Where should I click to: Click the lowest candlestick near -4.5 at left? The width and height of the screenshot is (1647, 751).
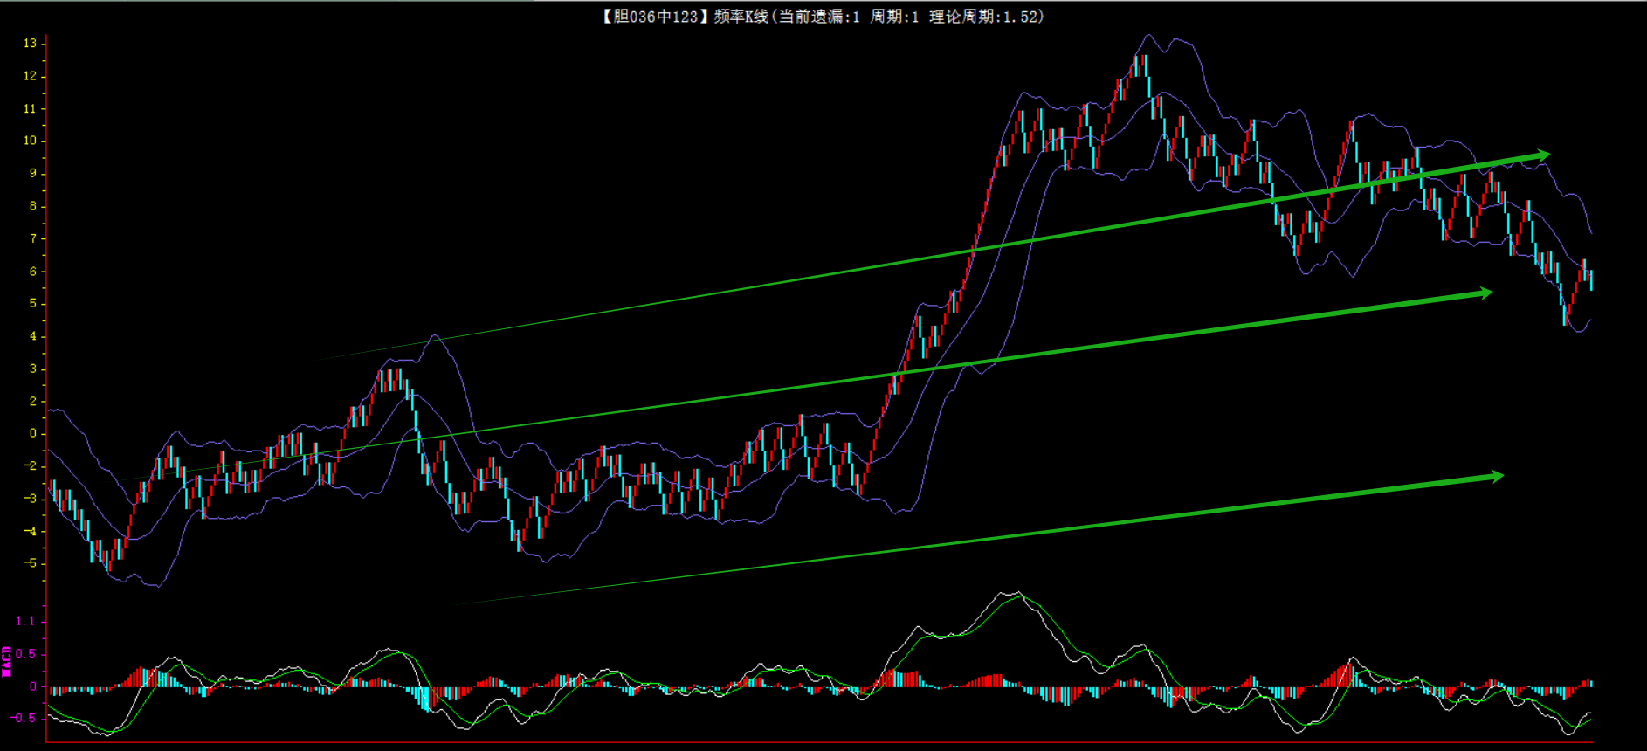pyautogui.click(x=107, y=563)
